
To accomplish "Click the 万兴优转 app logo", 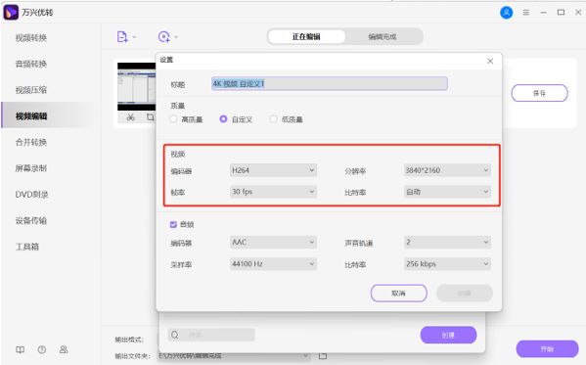I will (11, 13).
